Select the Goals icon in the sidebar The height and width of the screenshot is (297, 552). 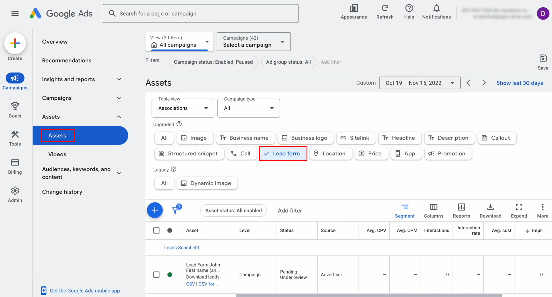pyautogui.click(x=15, y=110)
